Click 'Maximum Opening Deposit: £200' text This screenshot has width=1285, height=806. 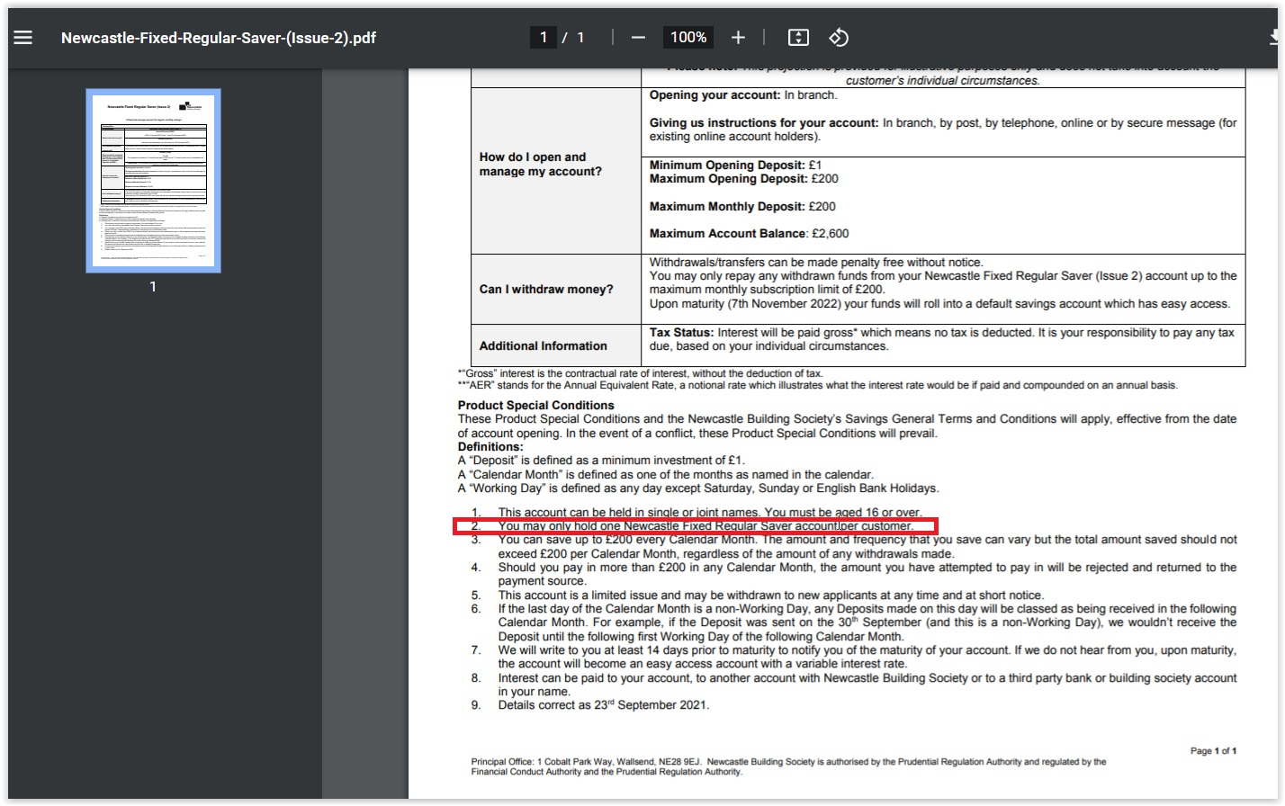pyautogui.click(x=743, y=178)
